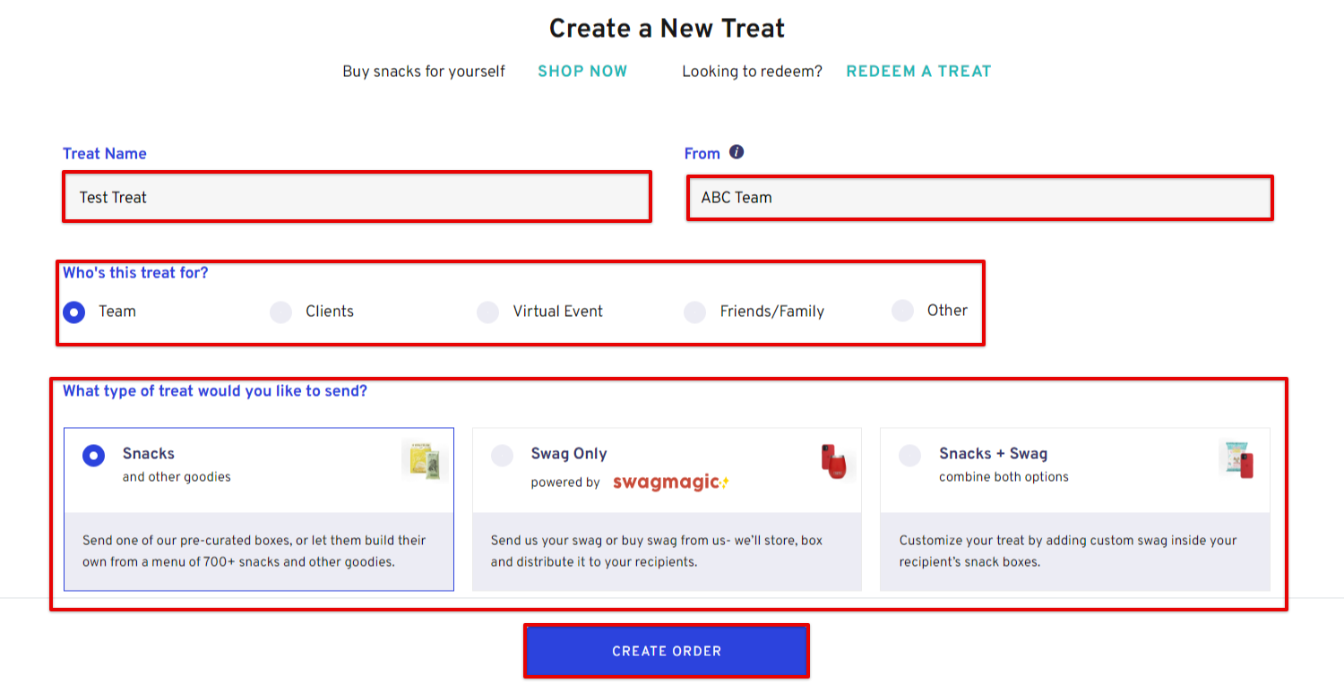Follow the REDEEM A TREAT link
The image size is (1344, 700).
918,72
